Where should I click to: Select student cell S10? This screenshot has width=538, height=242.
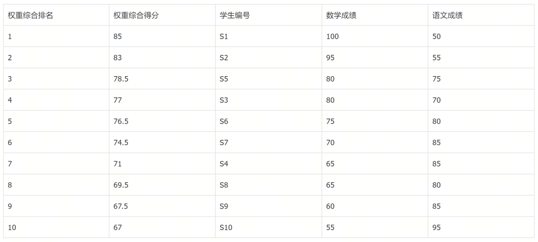(x=226, y=228)
